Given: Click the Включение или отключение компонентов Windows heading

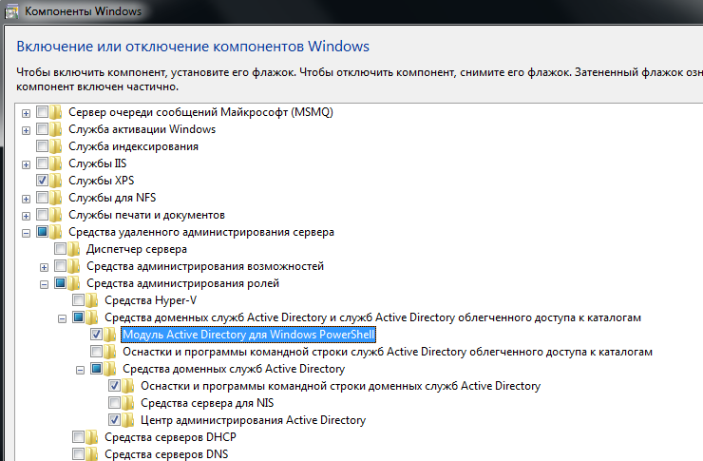Looking at the screenshot, I should [193, 46].
